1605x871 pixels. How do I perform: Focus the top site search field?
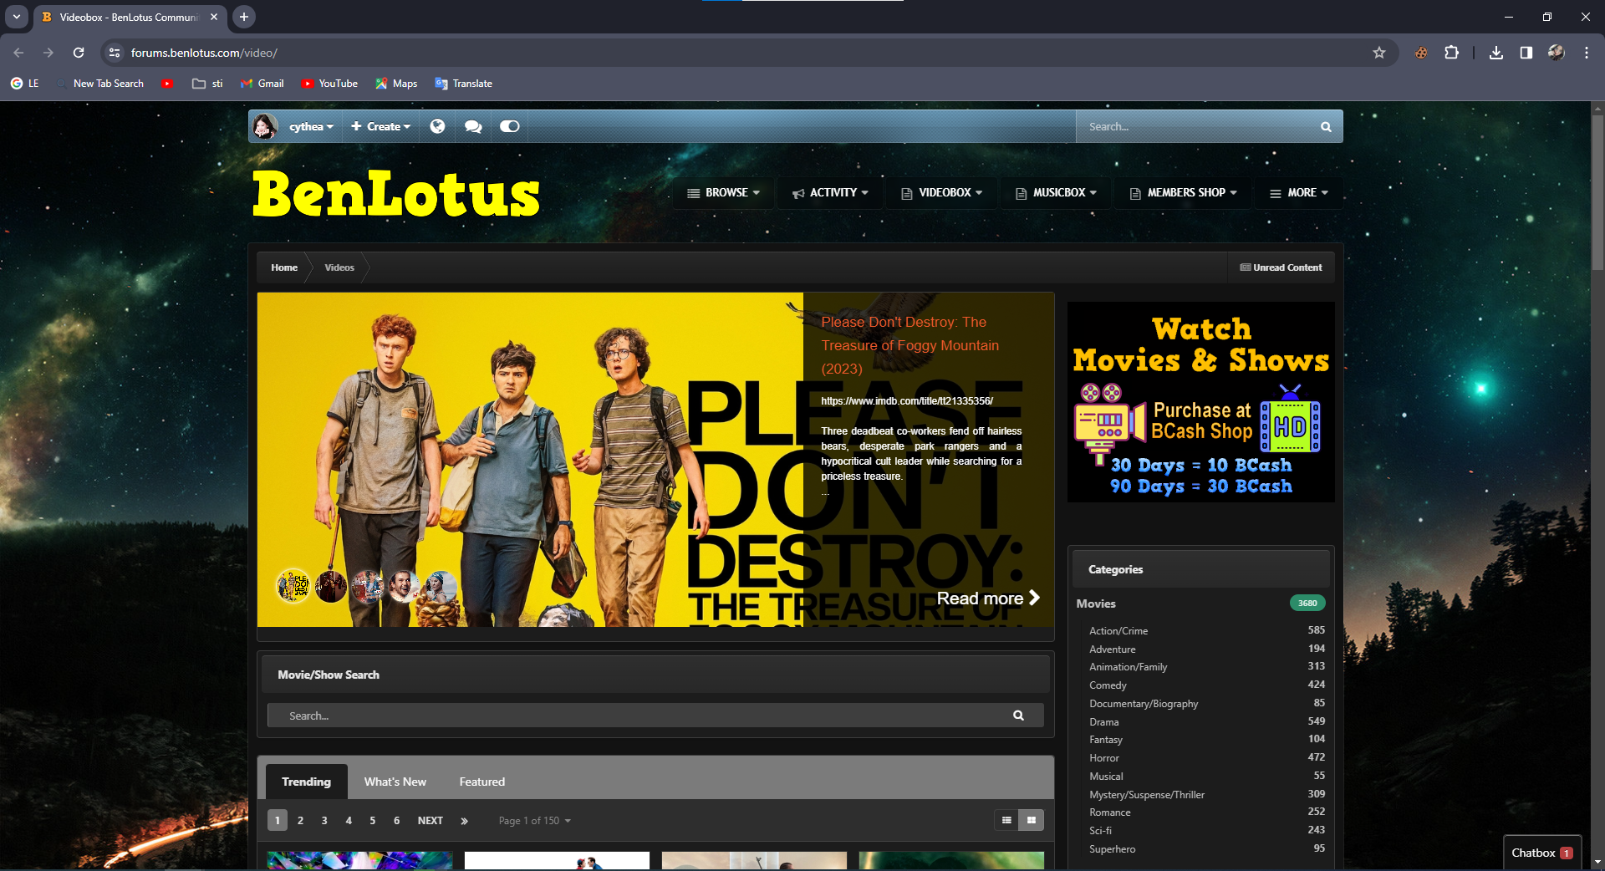pos(1197,127)
